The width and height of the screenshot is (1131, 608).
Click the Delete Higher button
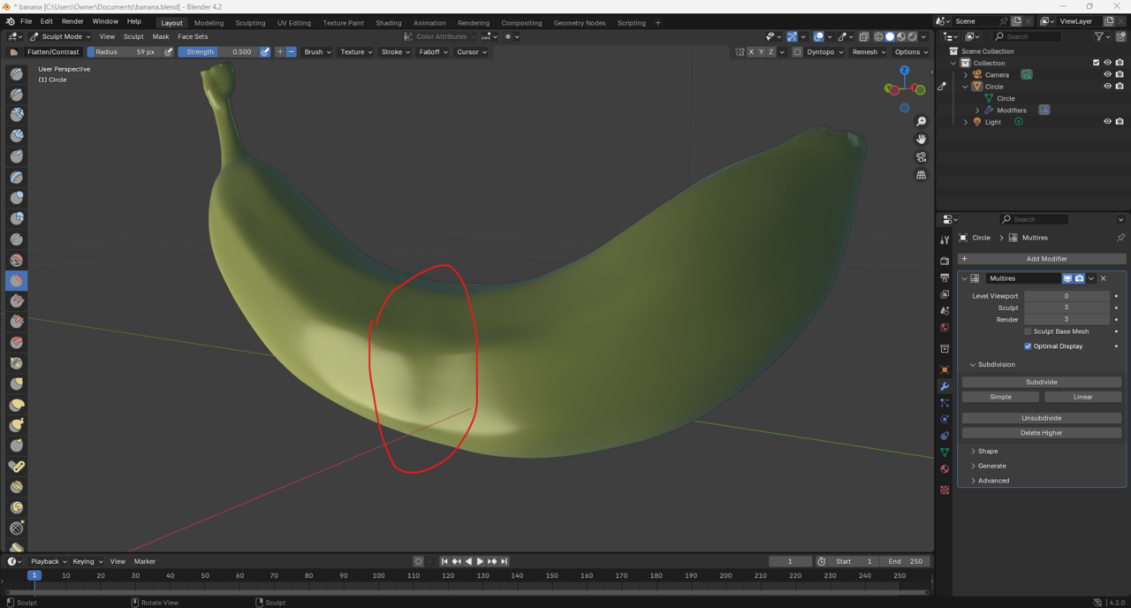pyautogui.click(x=1042, y=433)
